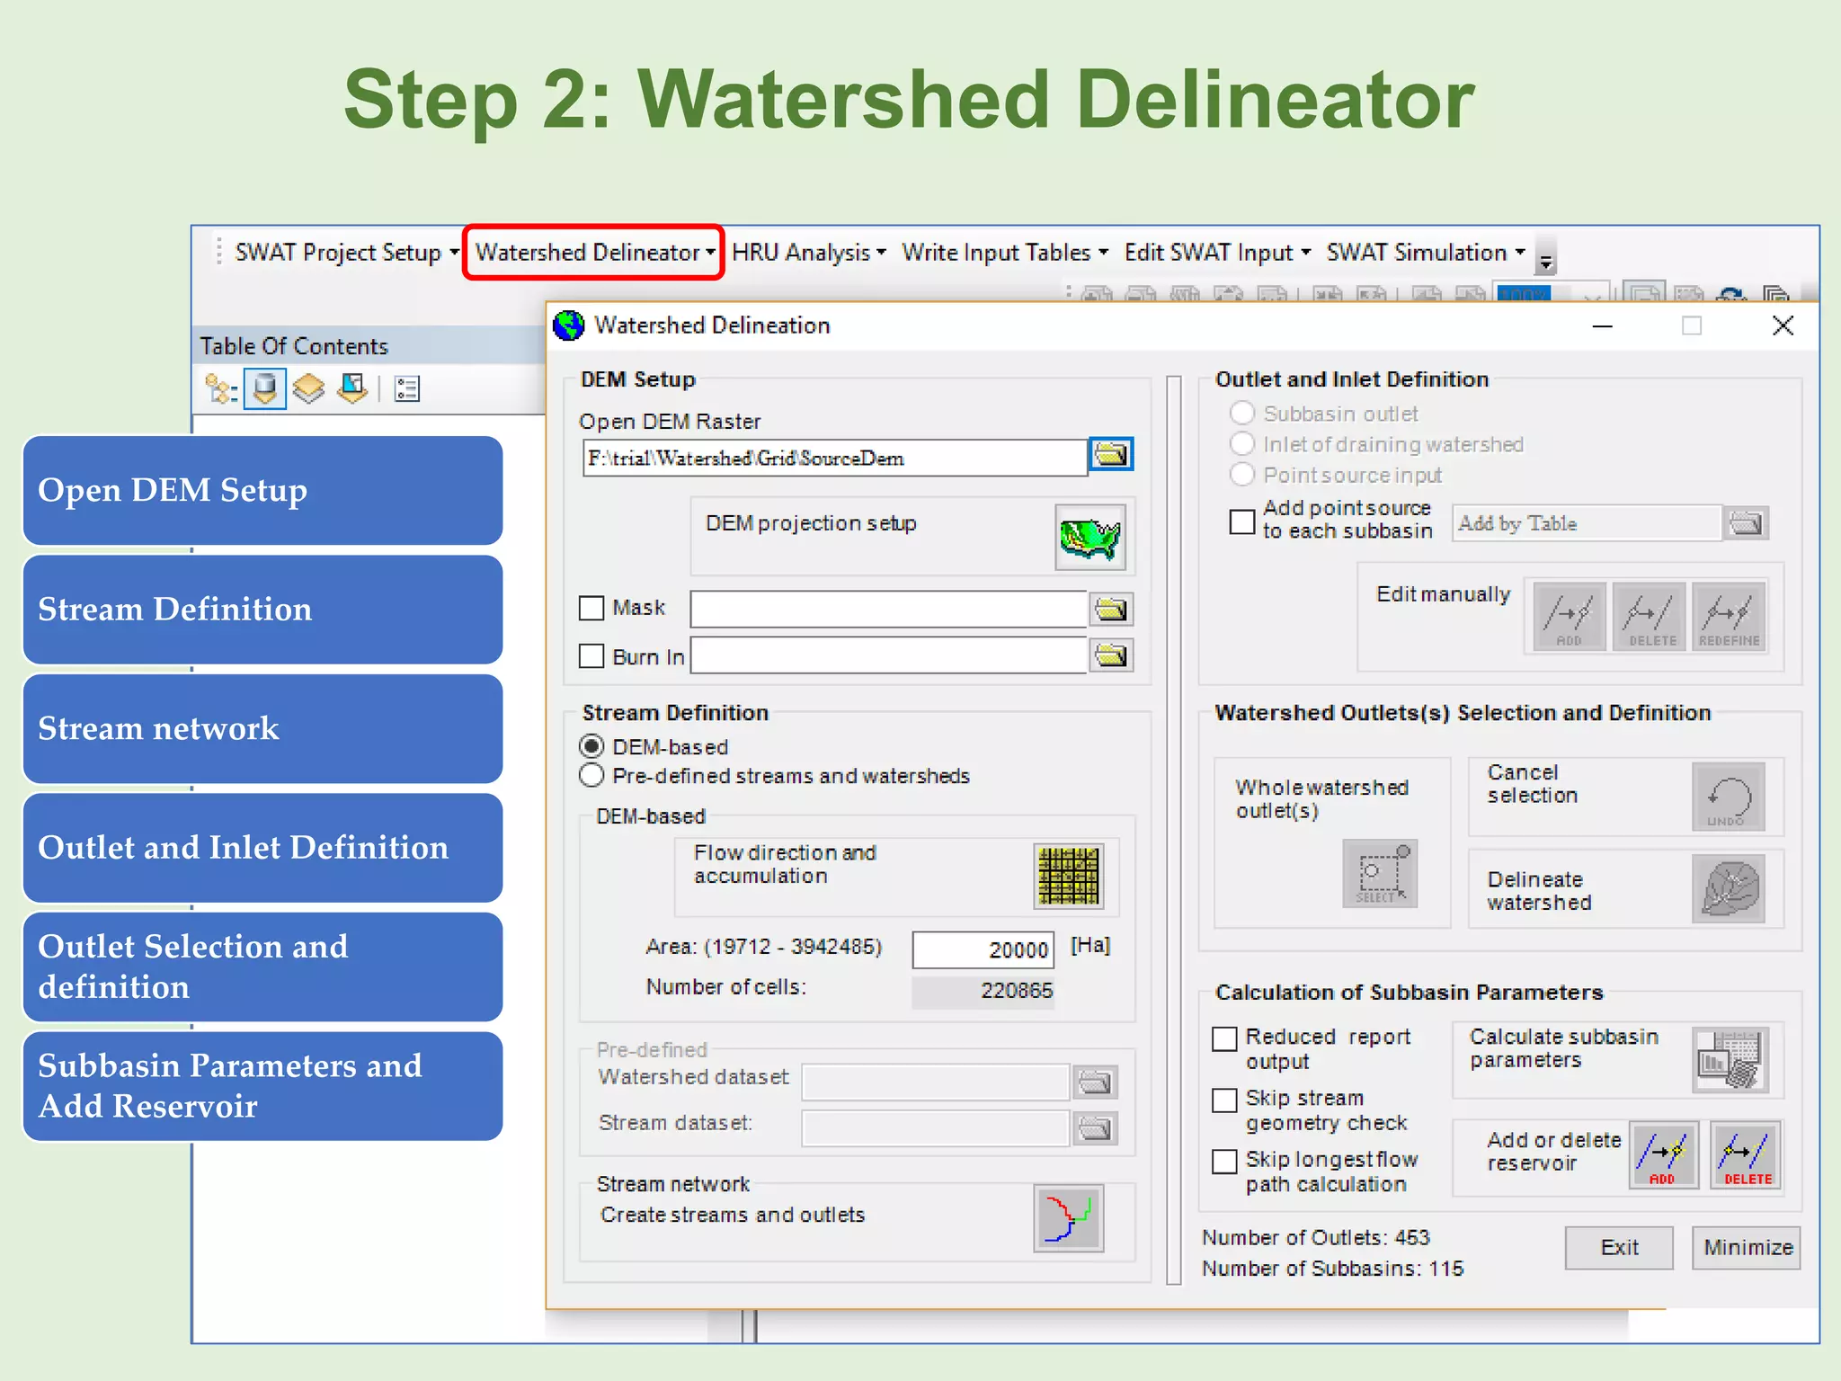Image resolution: width=1841 pixels, height=1381 pixels.
Task: Click the Edit manually DELETE outlet icon
Action: click(1650, 616)
